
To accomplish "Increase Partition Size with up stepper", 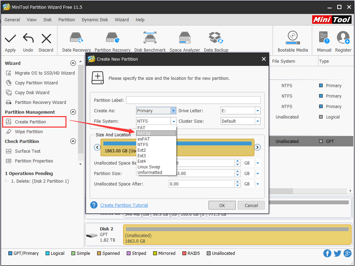I will pyautogui.click(x=237, y=172).
